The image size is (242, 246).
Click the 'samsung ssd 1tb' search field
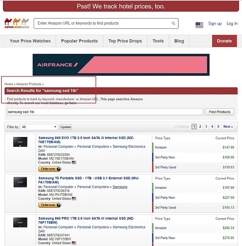pos(105,112)
